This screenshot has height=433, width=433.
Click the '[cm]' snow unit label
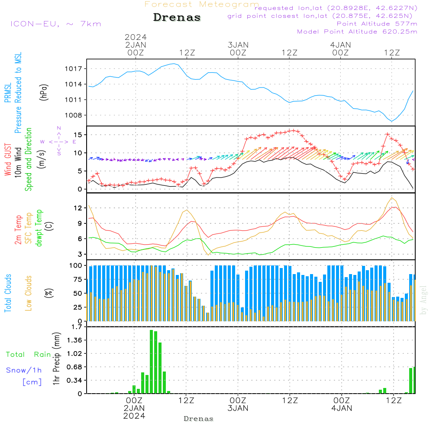(x=32, y=382)
